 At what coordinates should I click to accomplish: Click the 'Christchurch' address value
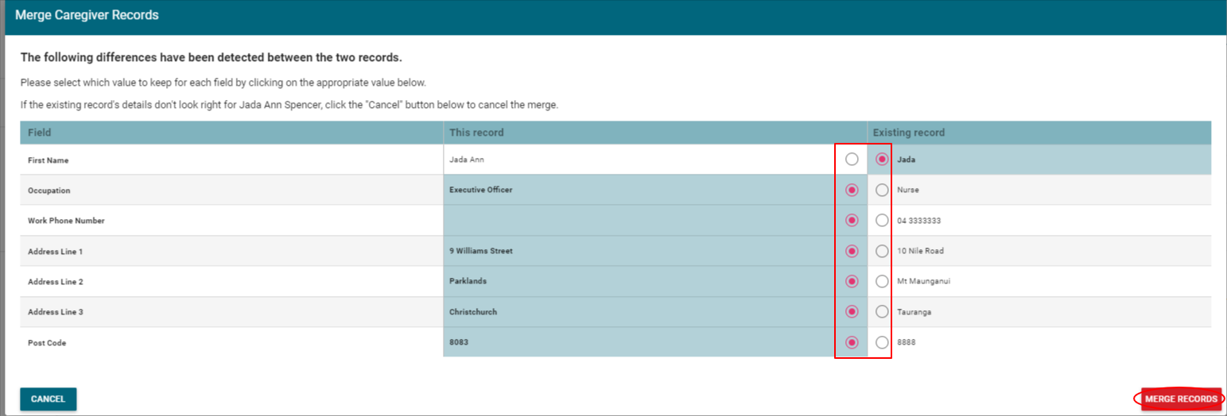tap(472, 312)
